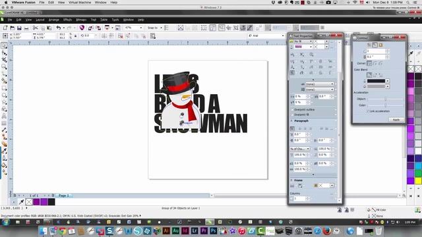
Task: Click the Paste clipboard icon
Action: pyautogui.click(x=49, y=28)
